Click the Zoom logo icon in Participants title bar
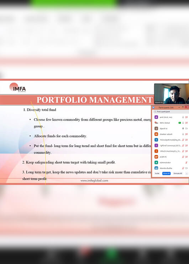 click(x=153, y=108)
